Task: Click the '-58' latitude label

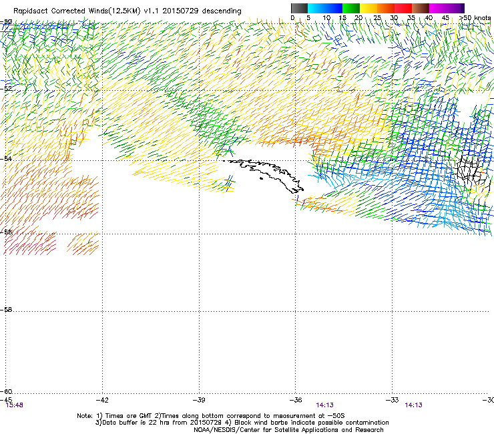Action: (6, 310)
